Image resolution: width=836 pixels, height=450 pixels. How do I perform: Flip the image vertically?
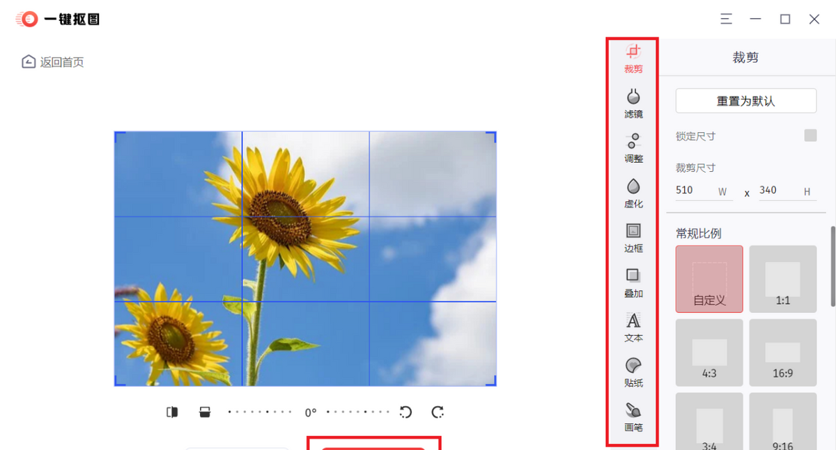[x=204, y=412]
